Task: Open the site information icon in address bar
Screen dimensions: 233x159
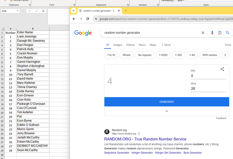Action: click(x=96, y=19)
